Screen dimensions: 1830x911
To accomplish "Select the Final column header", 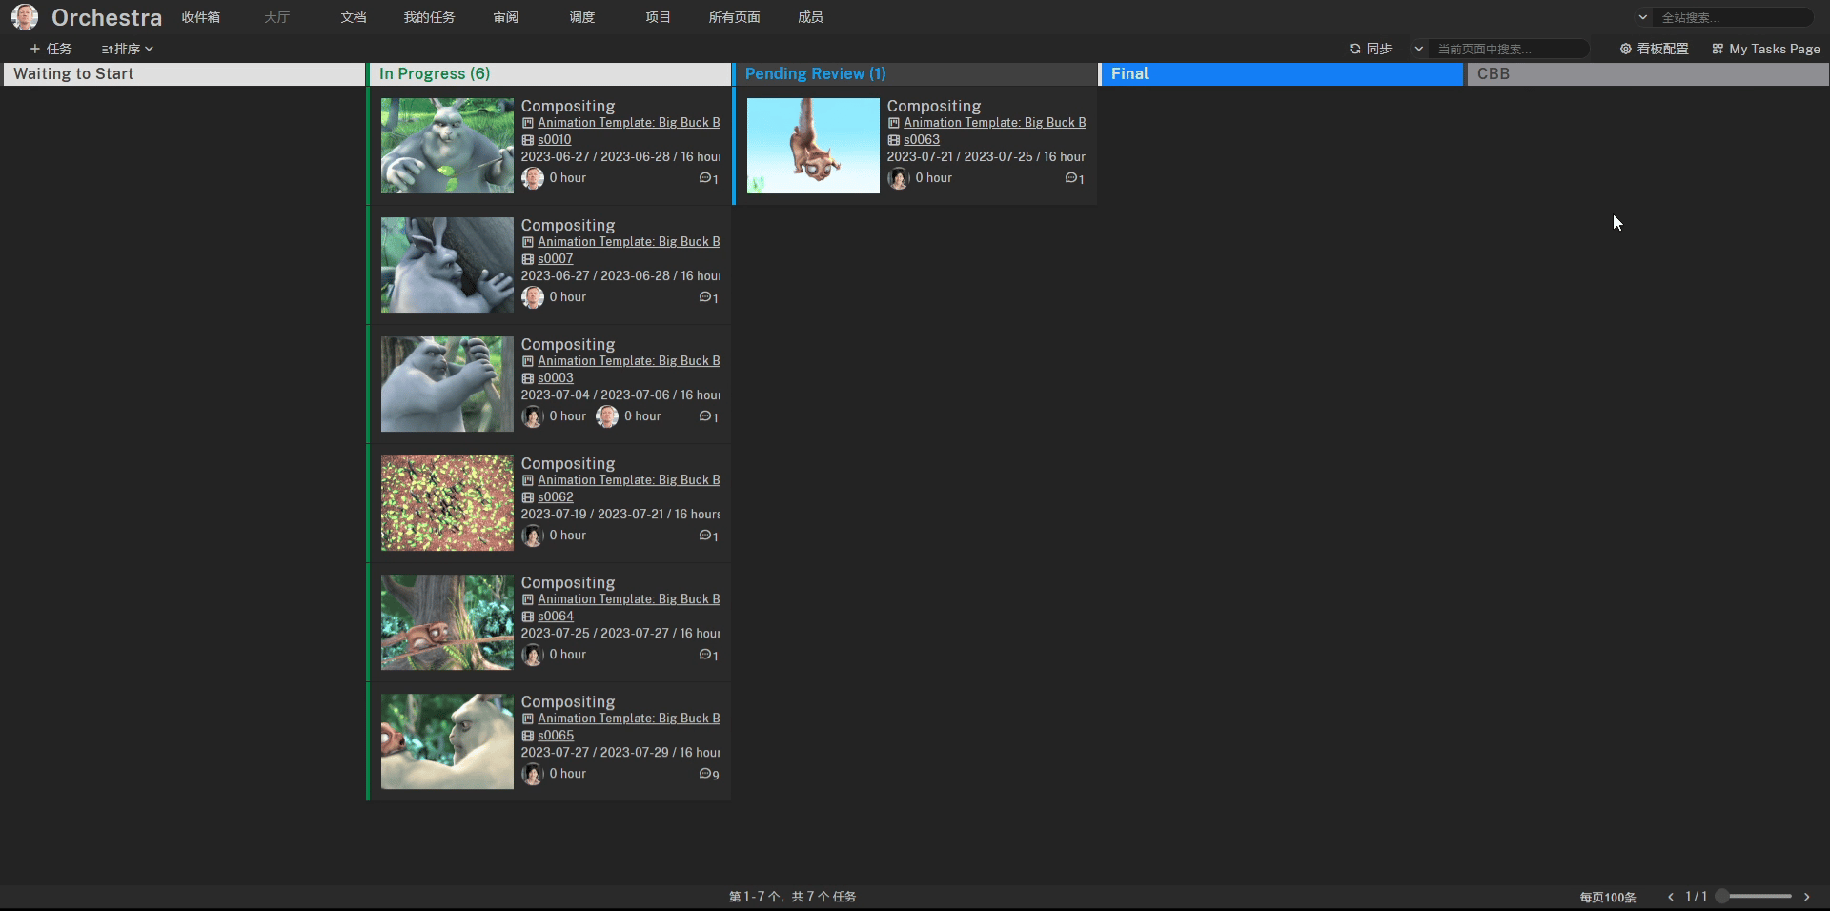I will 1282,74.
